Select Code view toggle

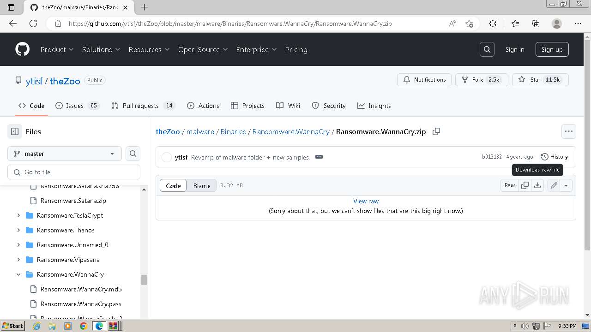[173, 186]
